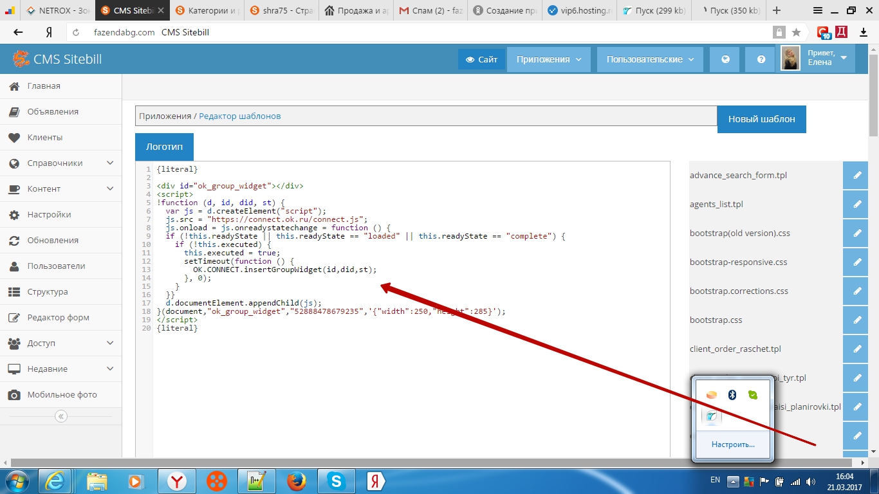Click the advance_search_form.tpl file name
Viewport: 879px width, 494px height.
738,175
